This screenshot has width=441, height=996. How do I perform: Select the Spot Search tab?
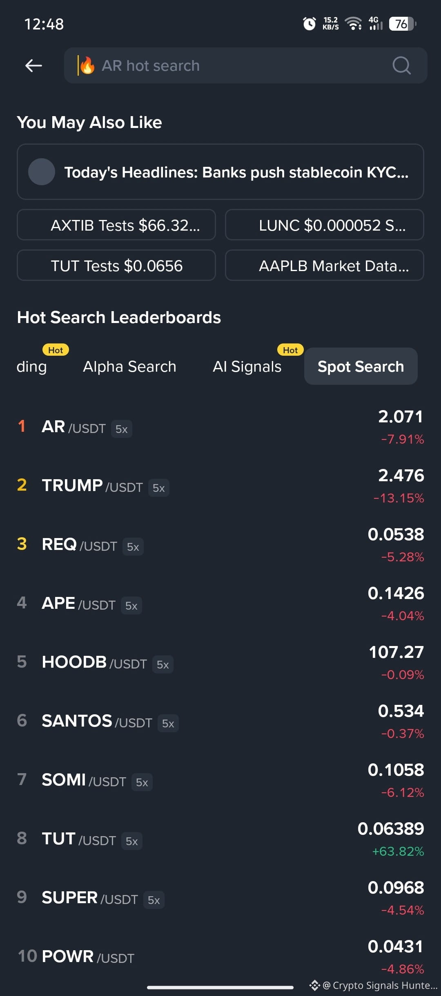[x=361, y=366]
